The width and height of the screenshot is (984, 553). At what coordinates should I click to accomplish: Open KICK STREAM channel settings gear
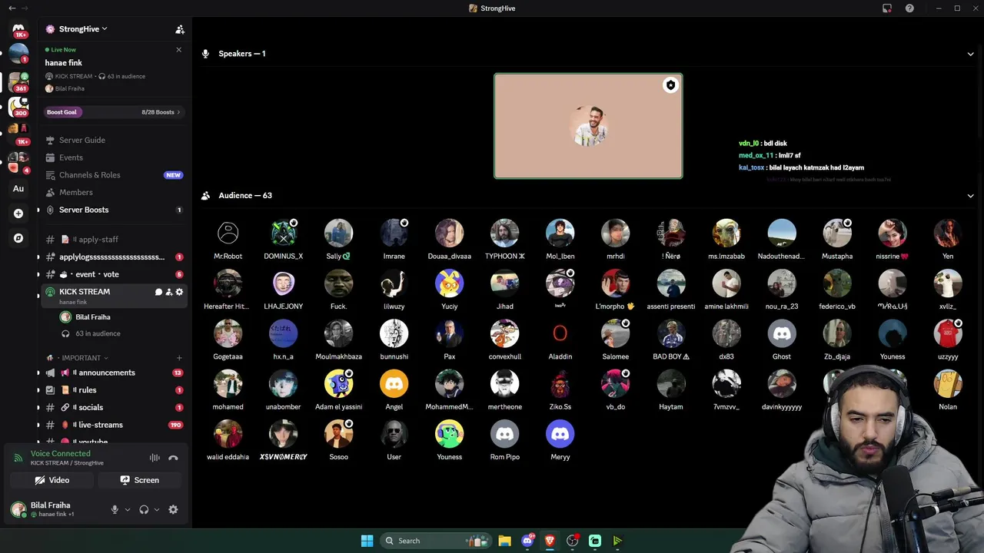pyautogui.click(x=180, y=292)
